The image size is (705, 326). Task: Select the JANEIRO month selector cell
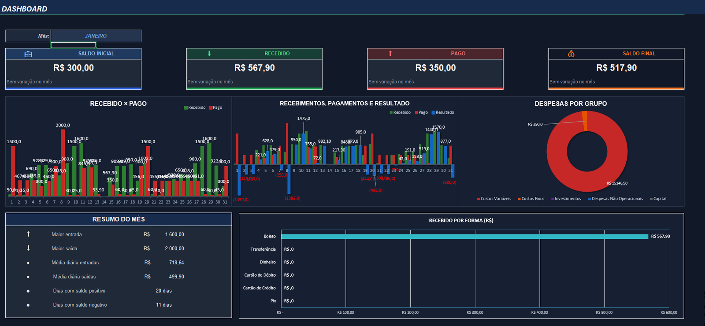[x=96, y=36]
